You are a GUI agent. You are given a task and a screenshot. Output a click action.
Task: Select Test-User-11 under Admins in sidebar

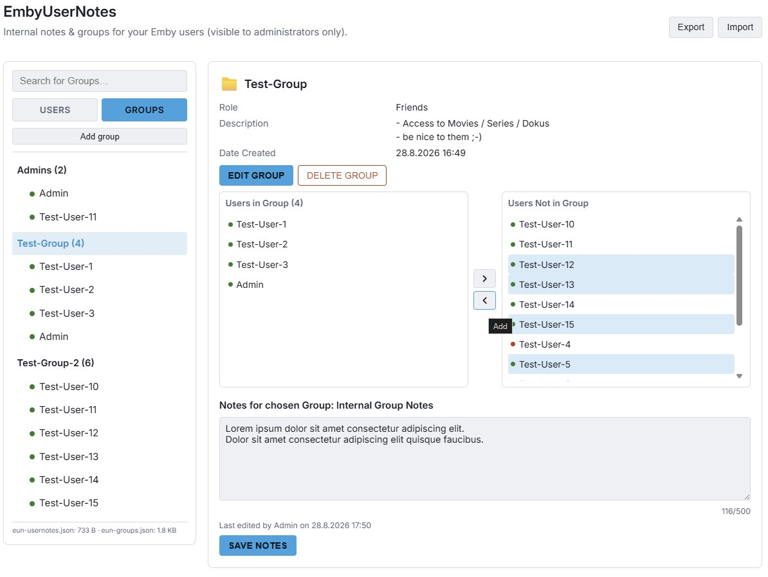[68, 217]
